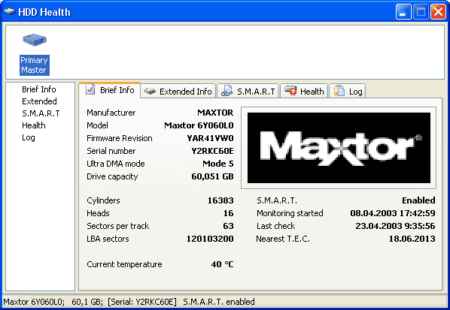The width and height of the screenshot is (450, 310).
Task: Click the Brief Info tab checkmark icon
Action: (90, 89)
